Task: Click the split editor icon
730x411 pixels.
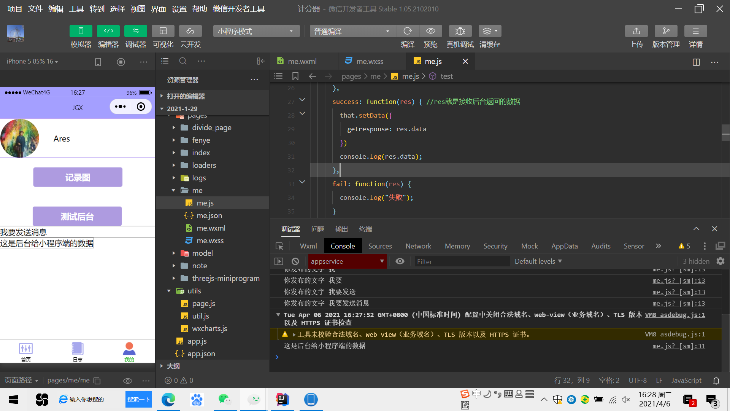Action: tap(696, 62)
